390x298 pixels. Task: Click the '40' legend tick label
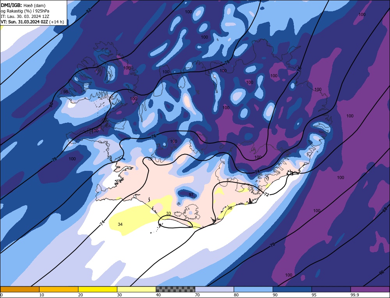[158, 295]
